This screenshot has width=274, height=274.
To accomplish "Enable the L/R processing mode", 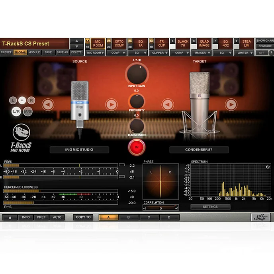I will tap(16, 112).
